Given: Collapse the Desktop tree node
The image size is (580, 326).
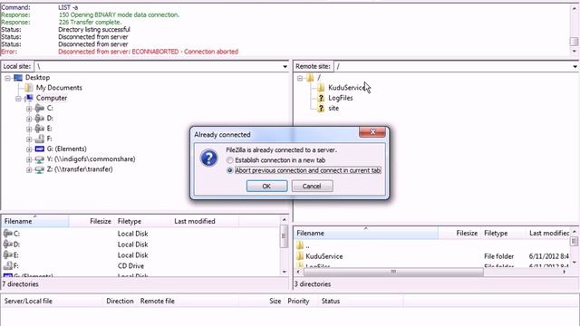Looking at the screenshot, I should pyautogui.click(x=7, y=78).
